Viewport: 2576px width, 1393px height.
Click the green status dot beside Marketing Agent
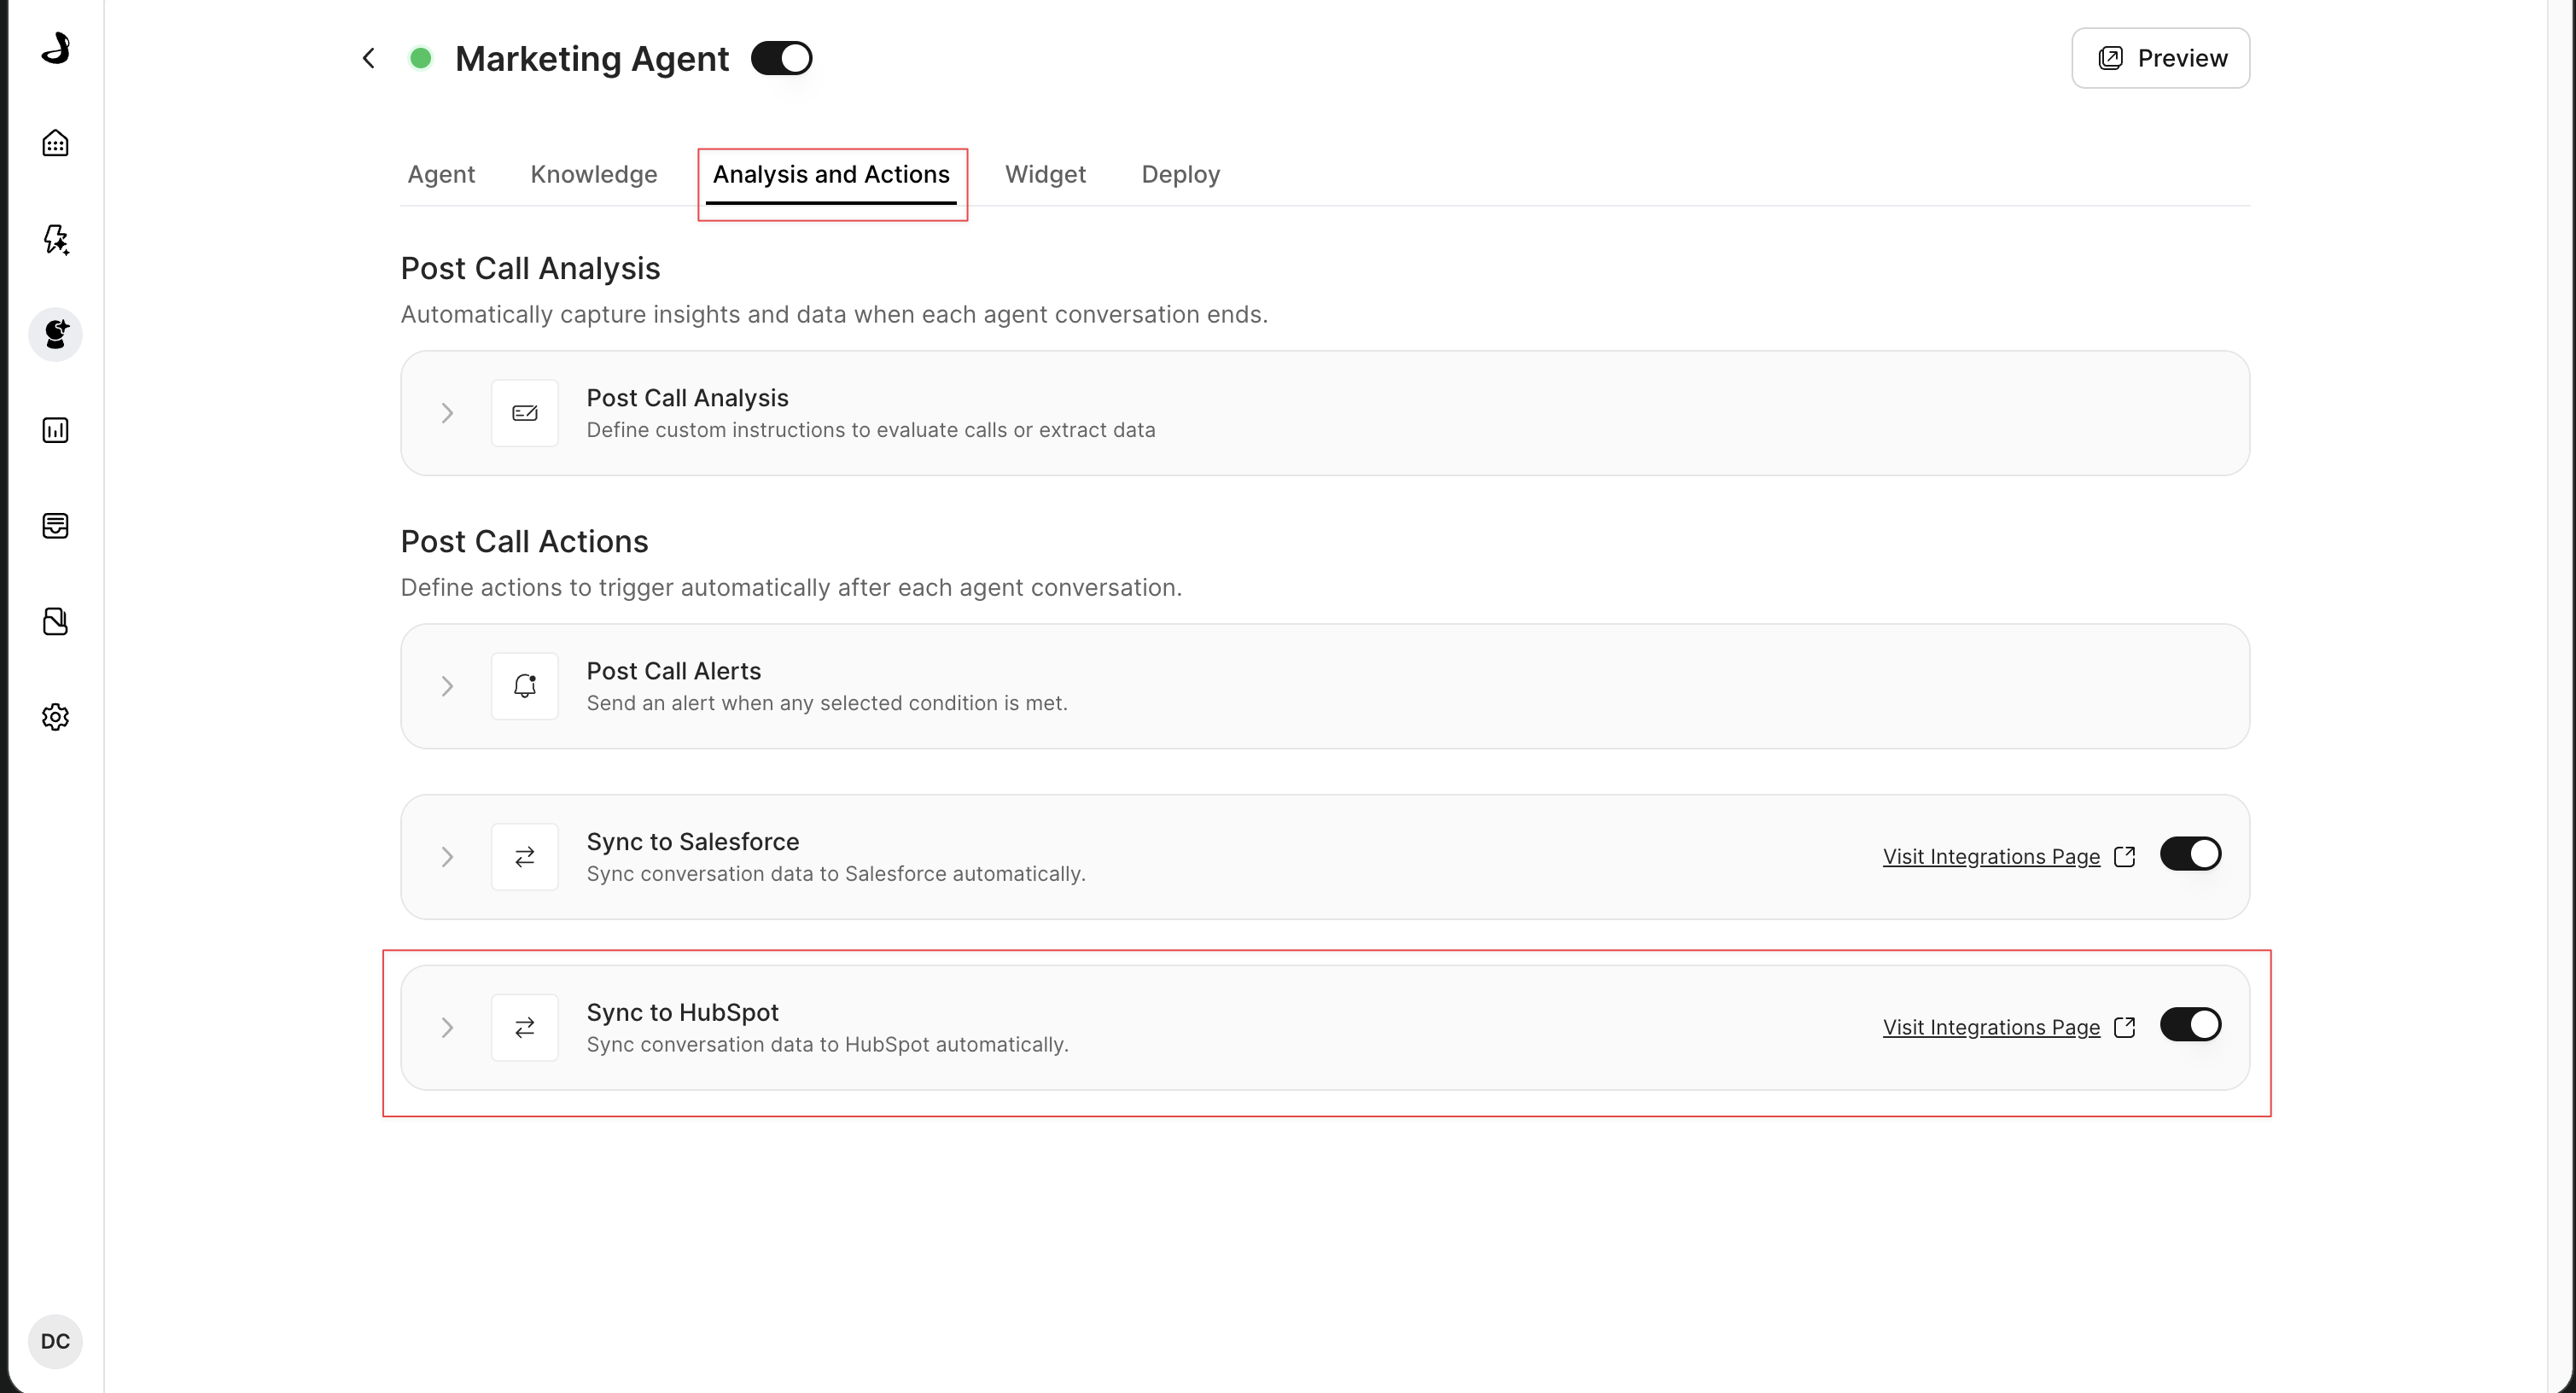(x=421, y=58)
